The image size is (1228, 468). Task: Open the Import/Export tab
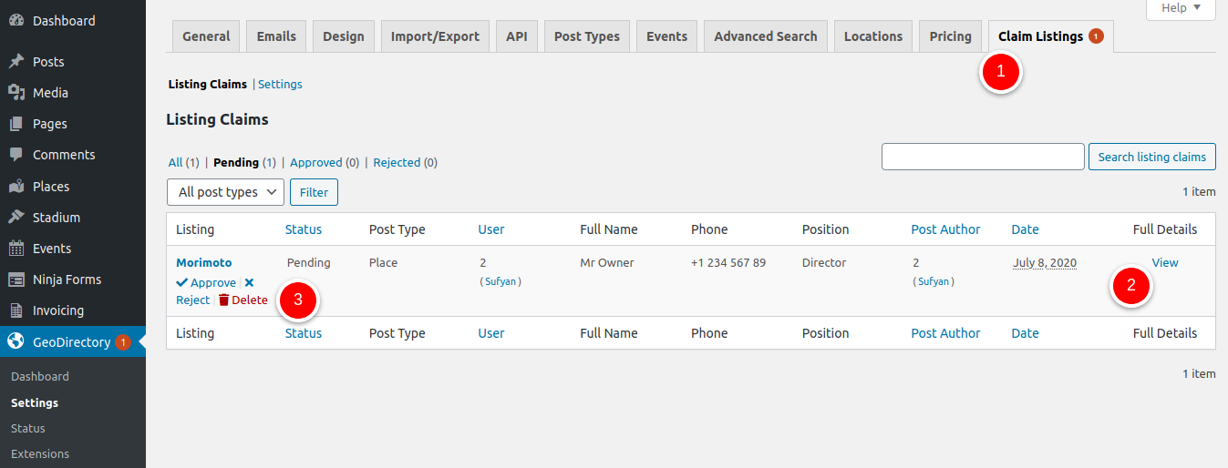[x=435, y=36]
